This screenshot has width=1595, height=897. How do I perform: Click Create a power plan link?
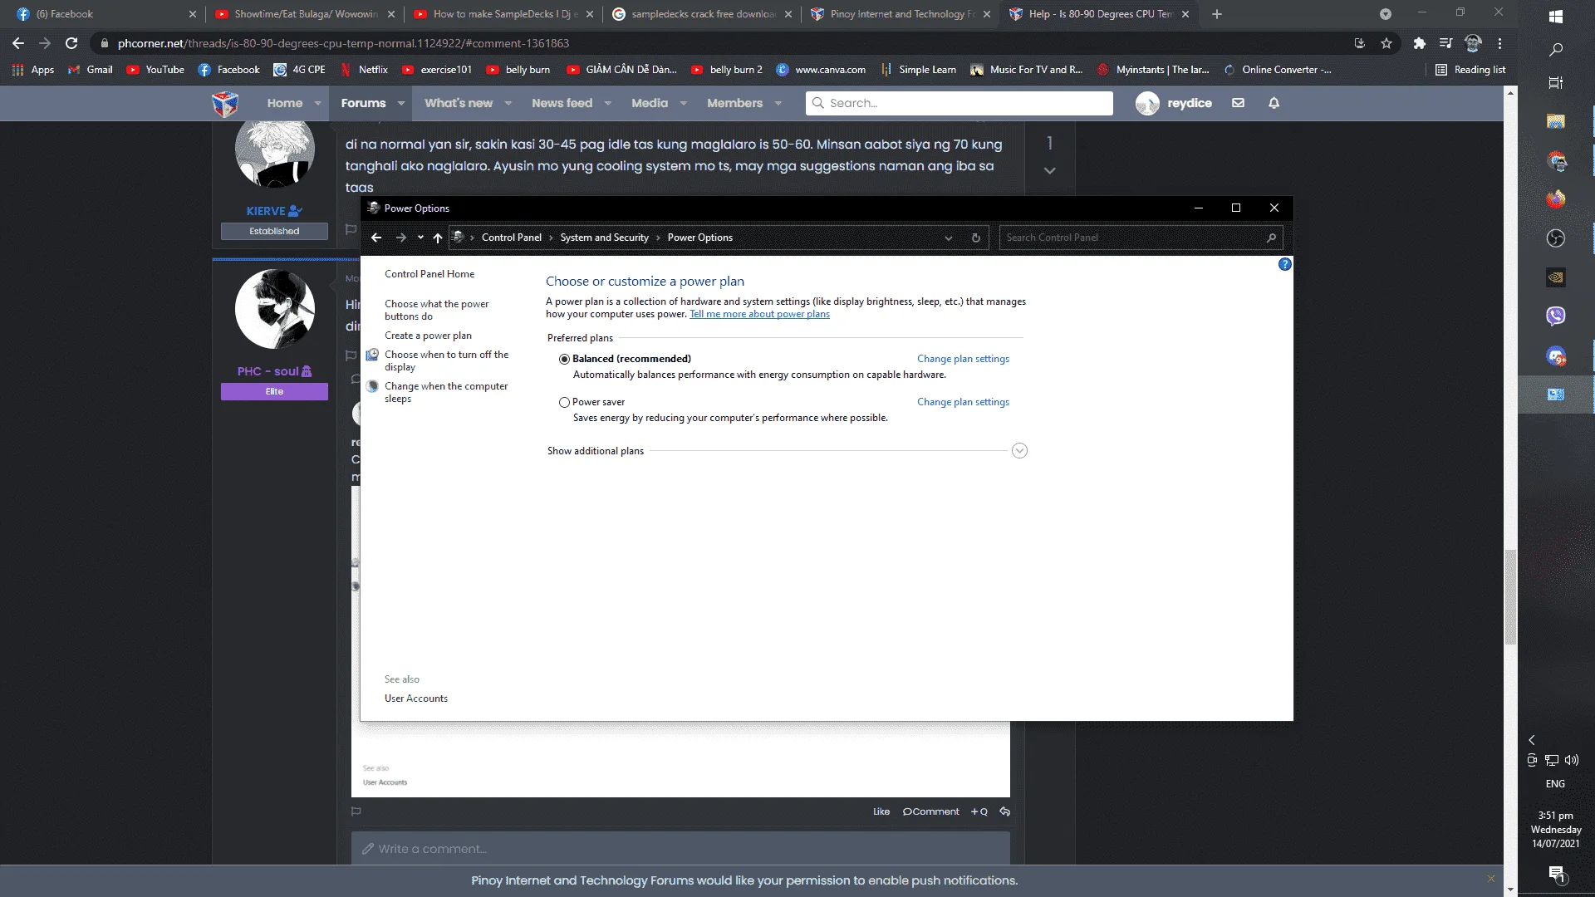428,336
